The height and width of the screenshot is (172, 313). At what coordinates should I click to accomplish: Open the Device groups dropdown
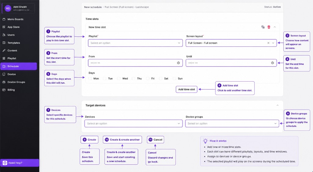(232, 123)
